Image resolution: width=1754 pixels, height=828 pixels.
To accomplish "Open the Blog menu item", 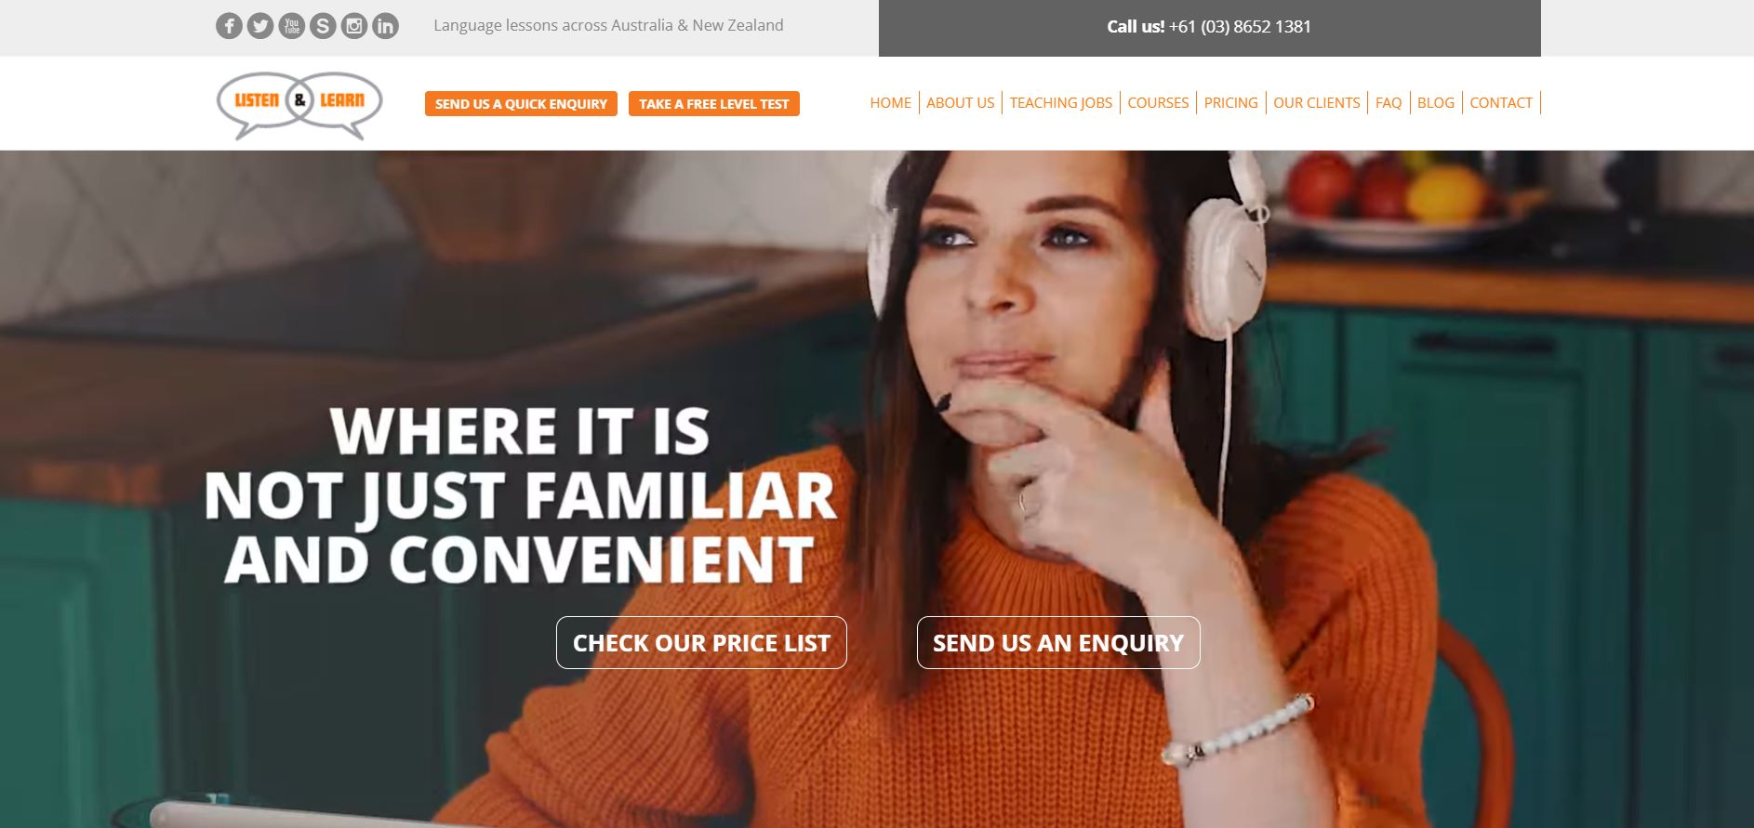I will pyautogui.click(x=1435, y=103).
